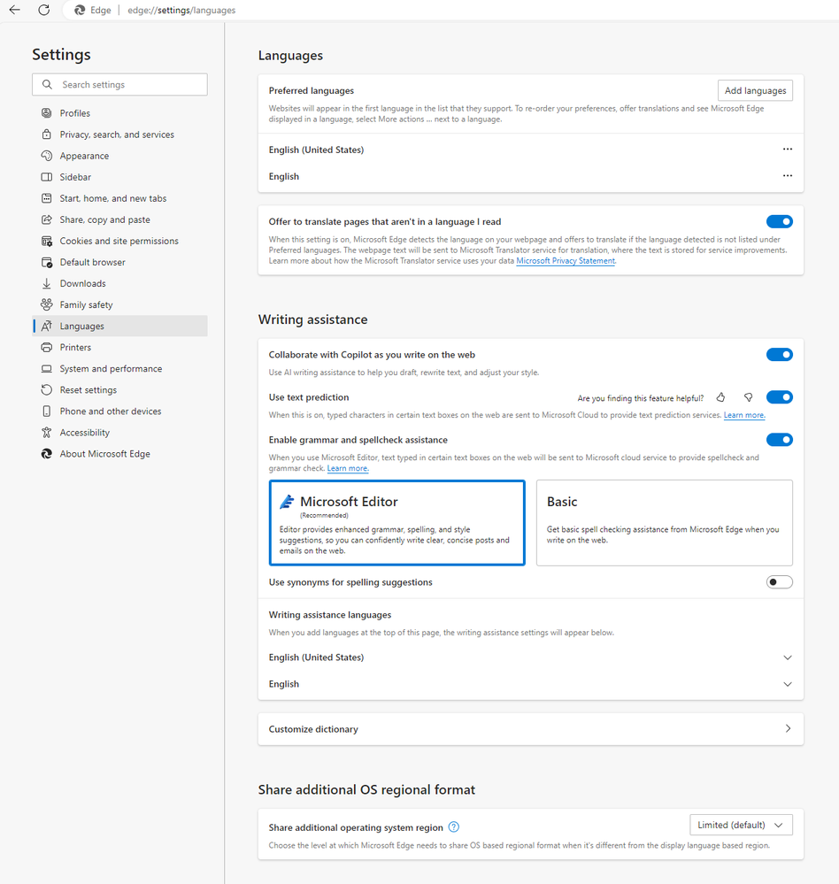
Task: Click the Phone and other devices icon
Action: pos(47,411)
